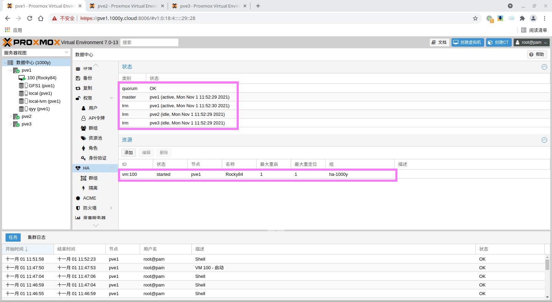Click the task log vertical scrollbar
The image size is (552, 302).
tap(547, 265)
